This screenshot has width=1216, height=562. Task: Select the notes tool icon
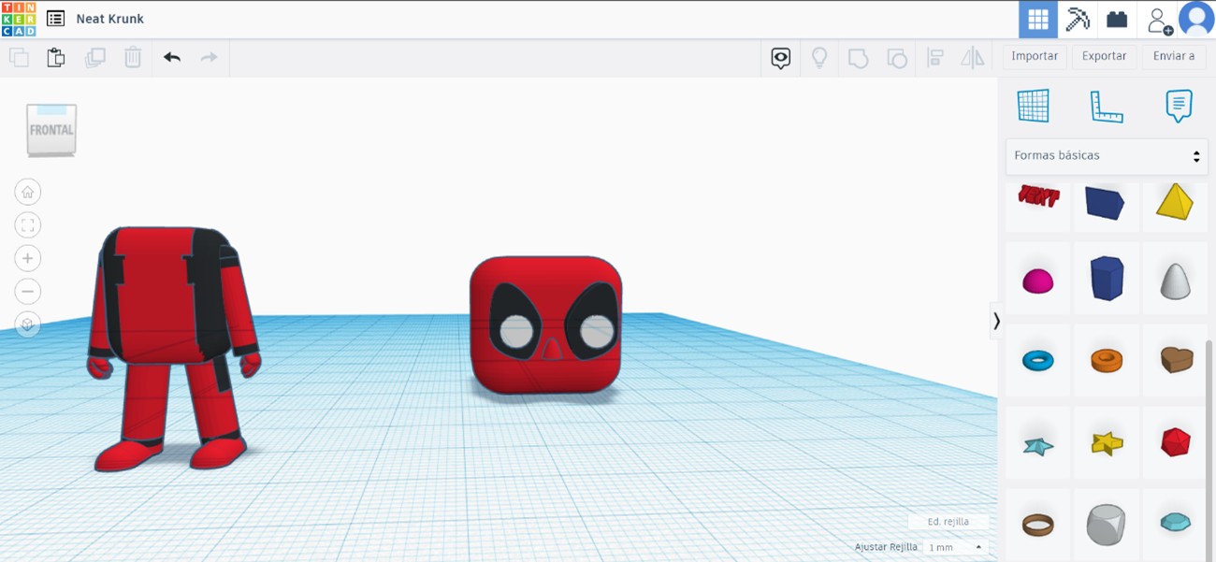1179,106
